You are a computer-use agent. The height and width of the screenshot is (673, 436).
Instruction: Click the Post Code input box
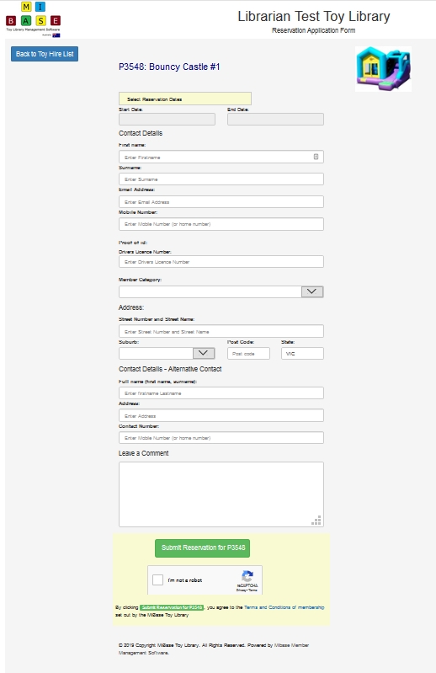(248, 353)
